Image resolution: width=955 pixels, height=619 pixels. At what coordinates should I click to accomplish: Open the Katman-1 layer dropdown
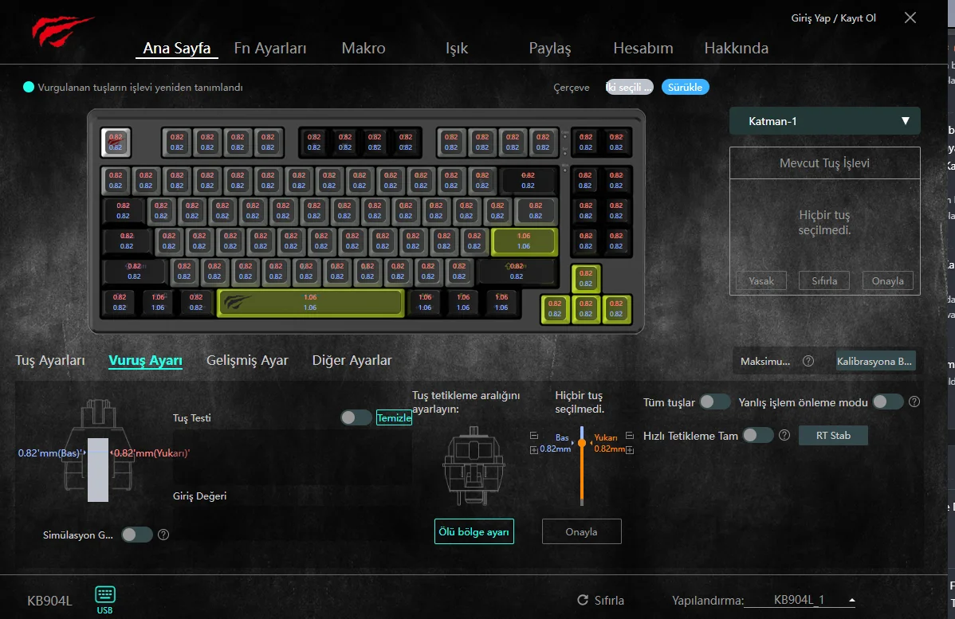pos(824,121)
